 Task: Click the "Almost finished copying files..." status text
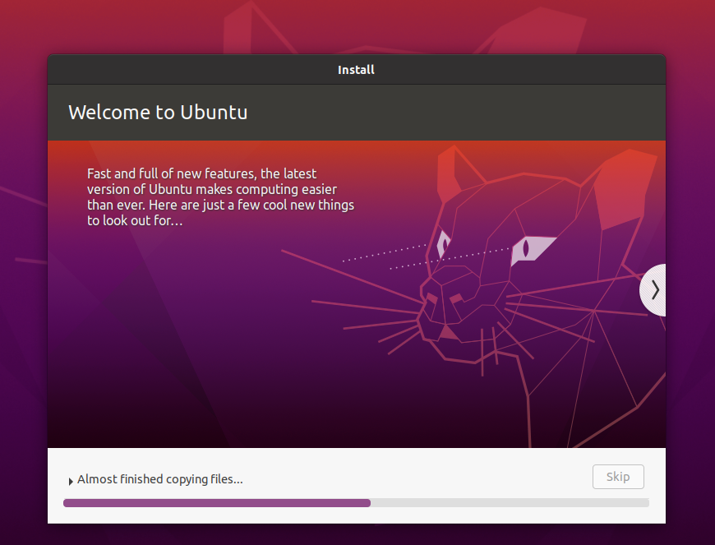pos(159,479)
